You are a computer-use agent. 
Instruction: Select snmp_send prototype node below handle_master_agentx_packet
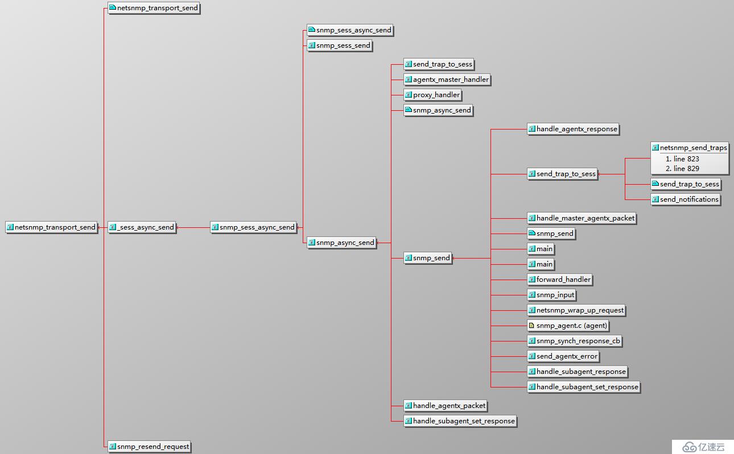click(551, 234)
